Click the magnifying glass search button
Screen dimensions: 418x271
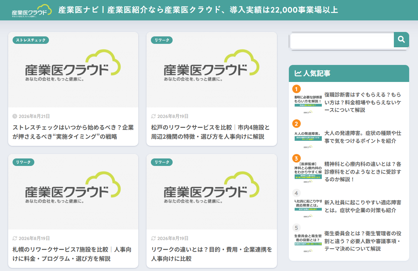401,40
